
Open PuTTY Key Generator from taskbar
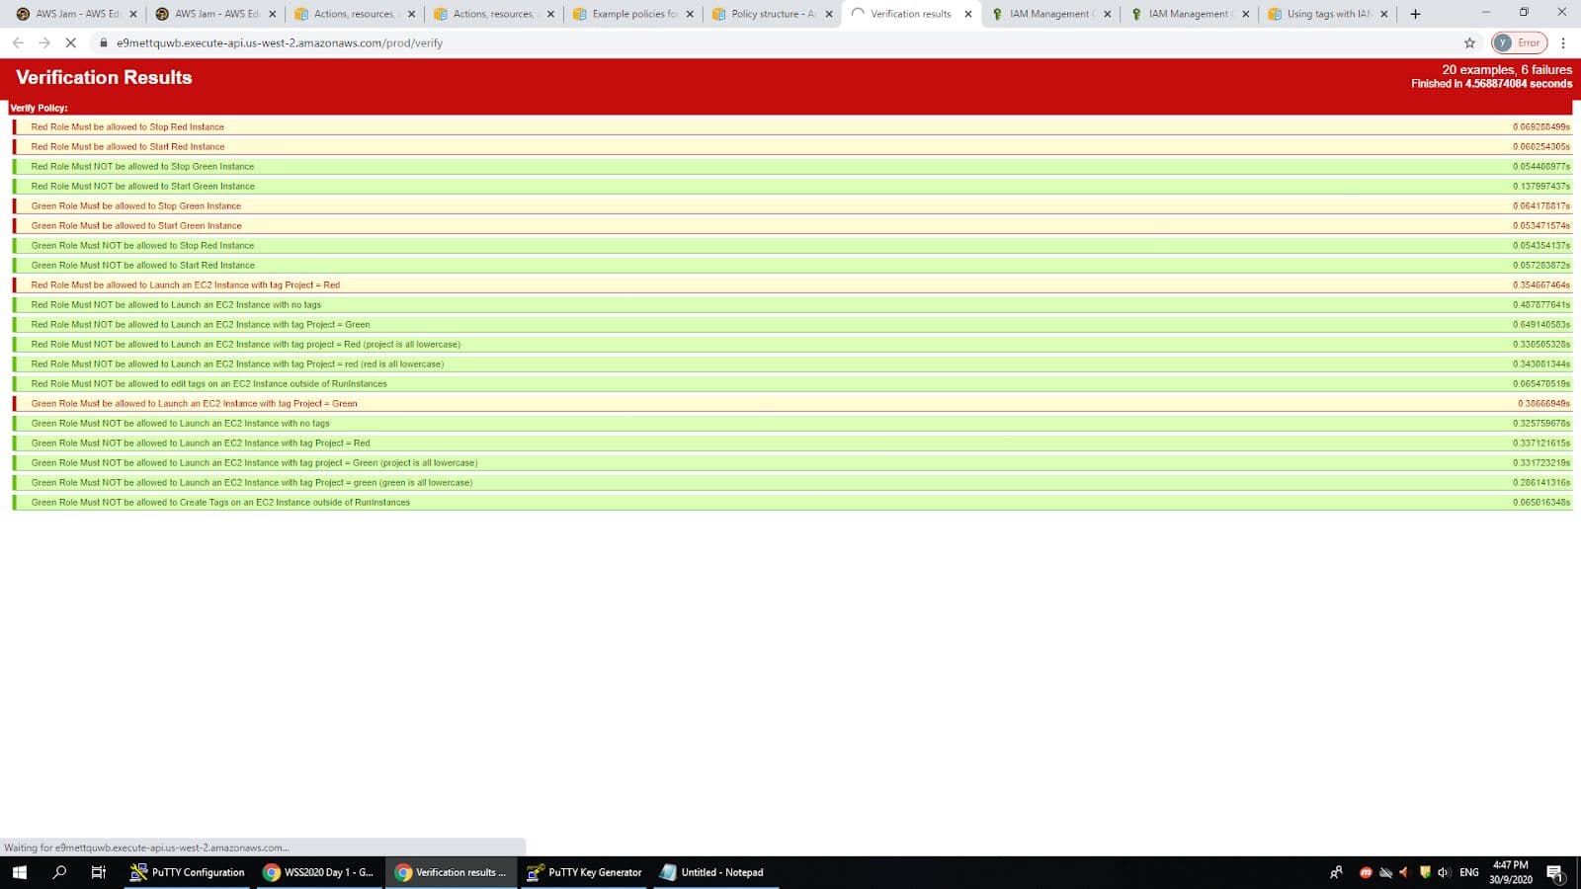pyautogui.click(x=585, y=872)
